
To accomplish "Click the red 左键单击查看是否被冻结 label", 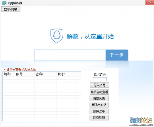I will click(x=20, y=70).
